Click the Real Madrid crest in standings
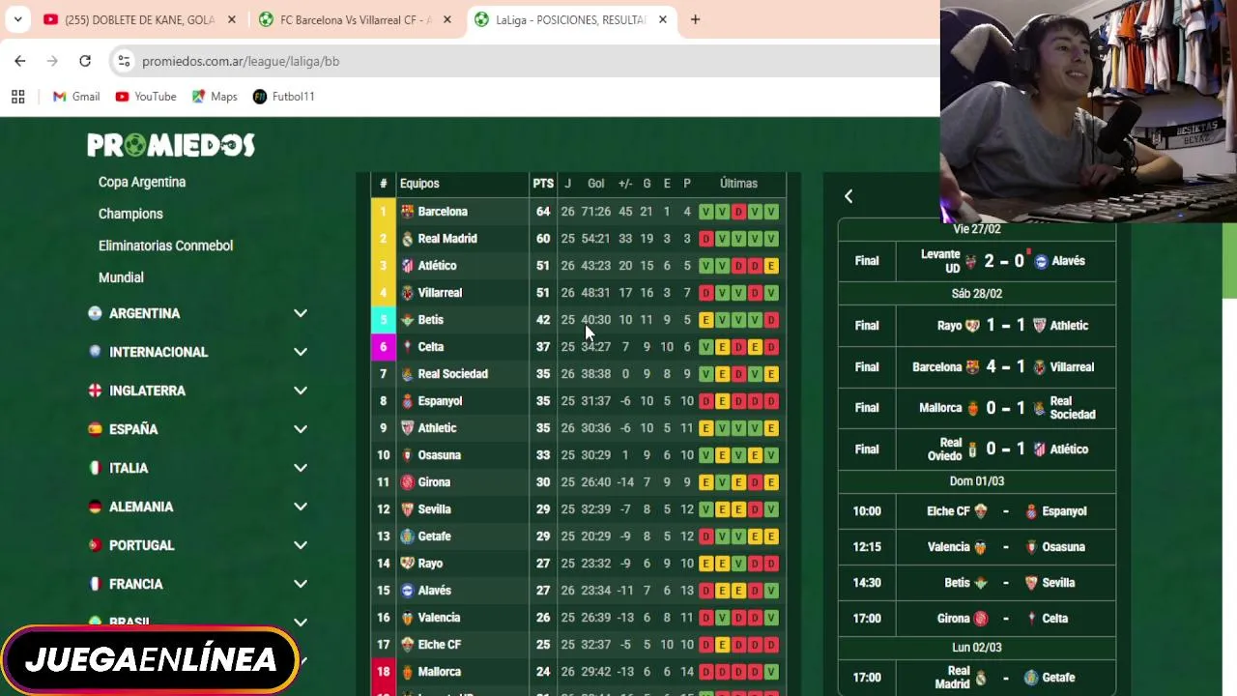 407,239
